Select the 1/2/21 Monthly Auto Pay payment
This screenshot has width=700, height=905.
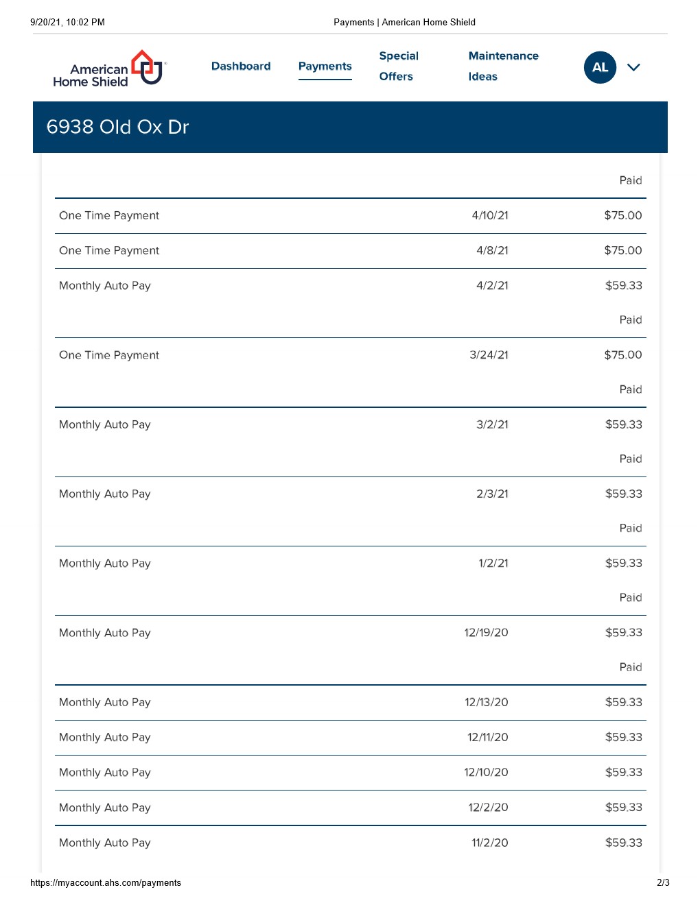tap(350, 564)
